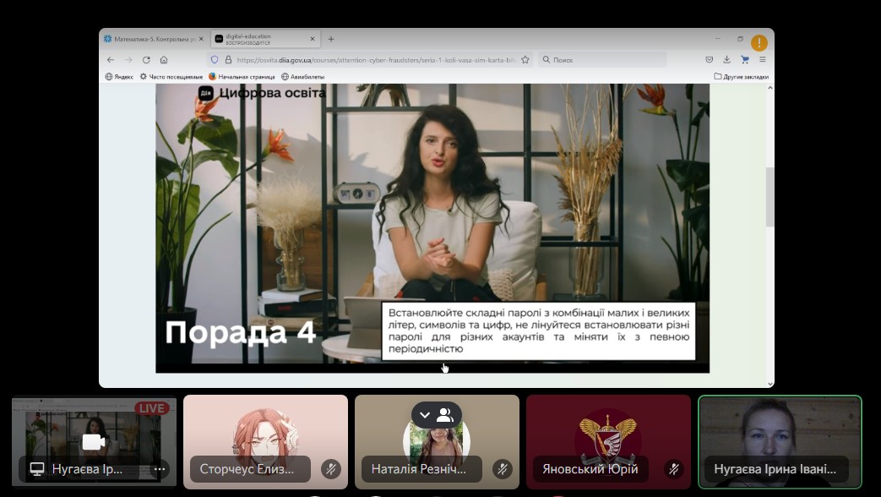Open the browser downloads panel
The image size is (881, 497).
tap(727, 60)
